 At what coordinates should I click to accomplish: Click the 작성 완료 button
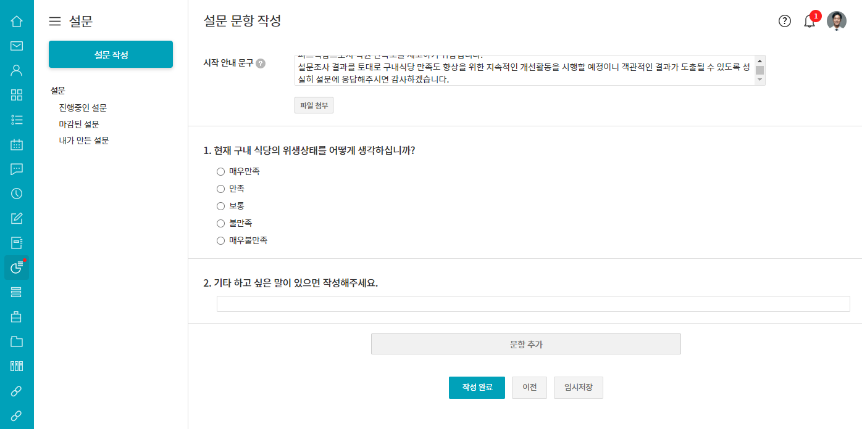[477, 388]
